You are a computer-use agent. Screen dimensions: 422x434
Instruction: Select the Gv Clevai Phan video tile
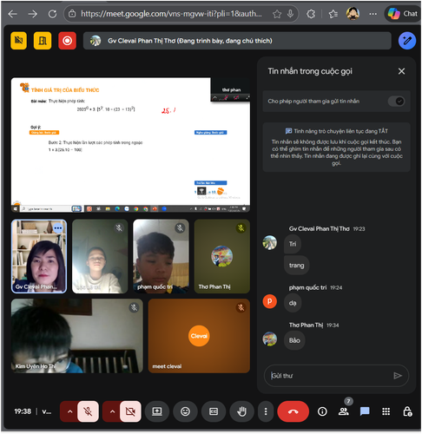(x=39, y=256)
